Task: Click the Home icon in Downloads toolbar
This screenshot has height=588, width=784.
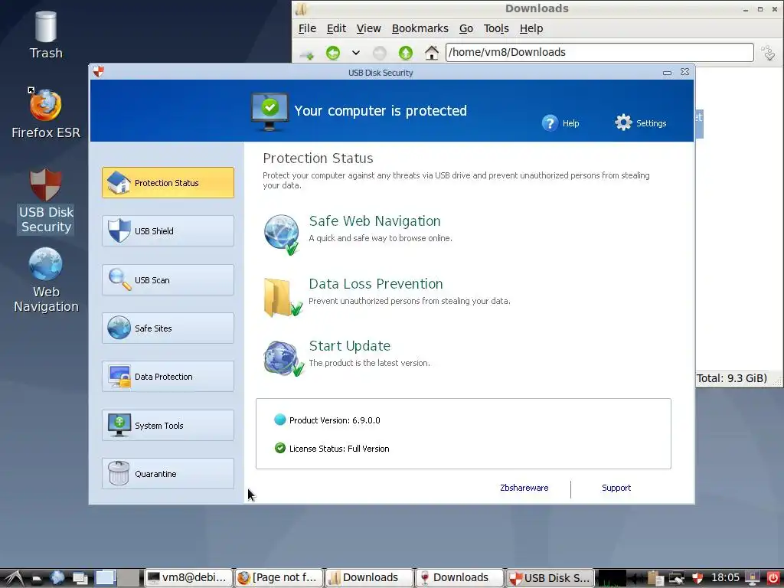Action: point(432,52)
